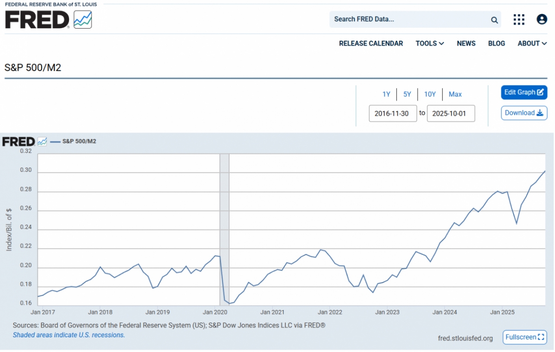Select the Max time range
The image size is (555, 352).
(x=455, y=94)
